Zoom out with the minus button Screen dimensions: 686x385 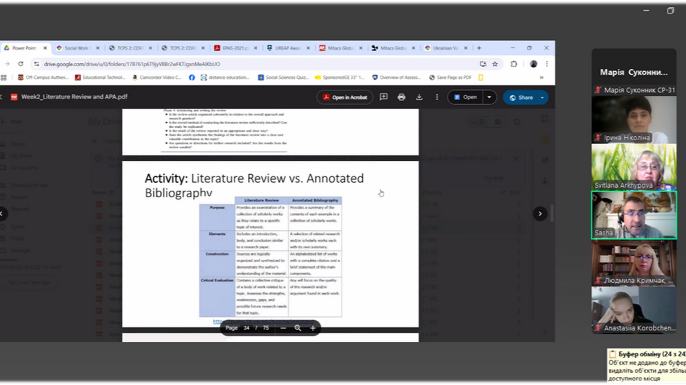pyautogui.click(x=283, y=328)
